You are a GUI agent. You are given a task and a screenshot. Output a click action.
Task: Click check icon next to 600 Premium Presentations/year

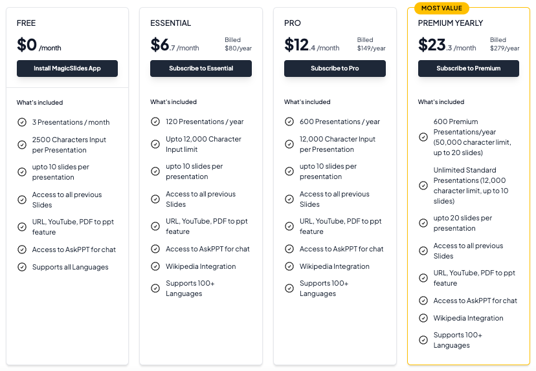pos(423,137)
